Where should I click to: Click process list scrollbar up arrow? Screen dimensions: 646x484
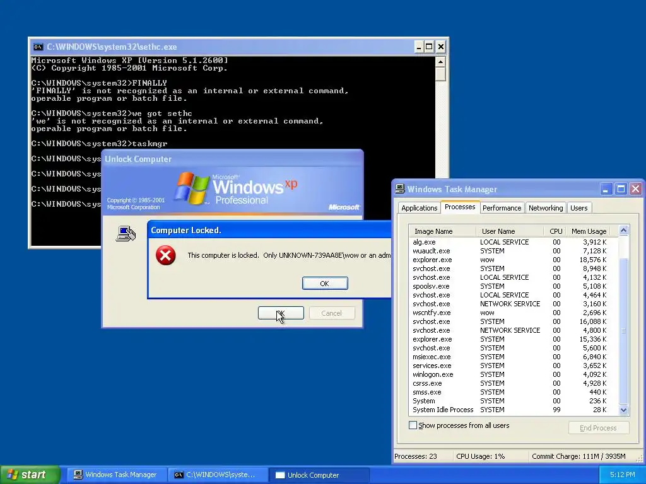tap(623, 231)
